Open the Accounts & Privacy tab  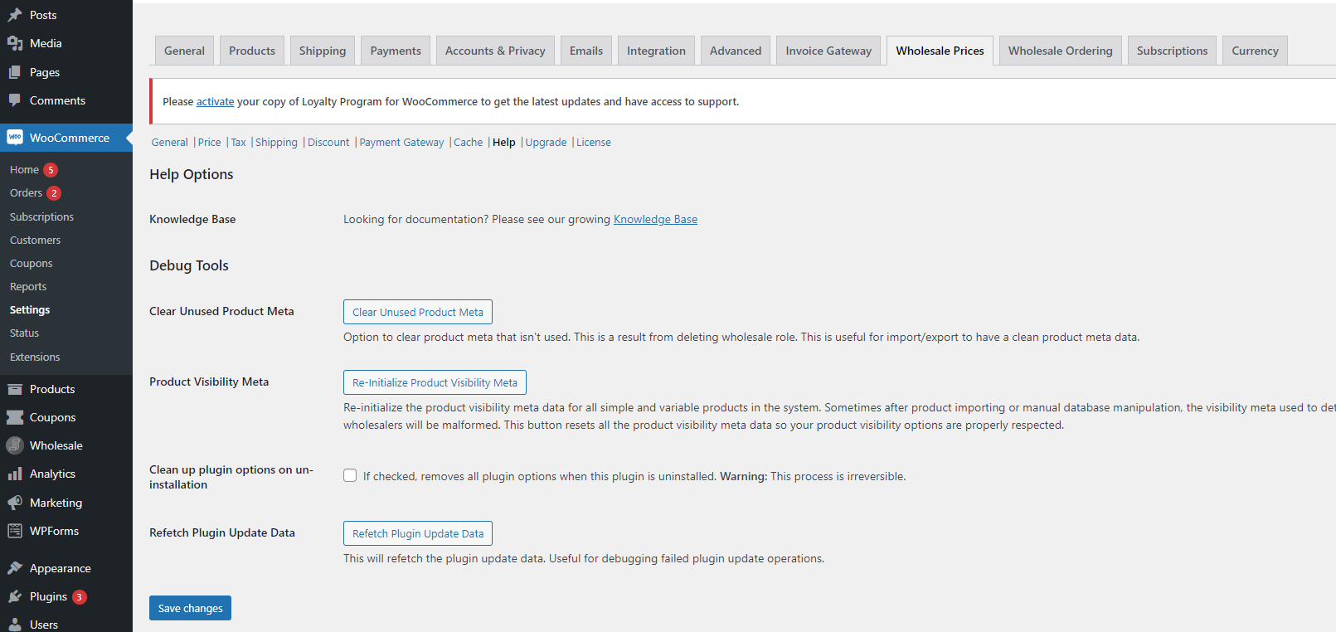(x=495, y=51)
